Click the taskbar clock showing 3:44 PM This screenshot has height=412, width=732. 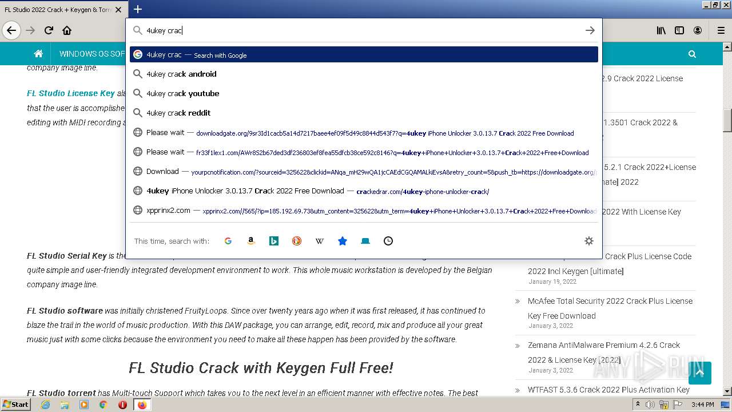[702, 405]
